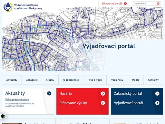Open the Zákazníci menu item

pyautogui.click(x=32, y=80)
